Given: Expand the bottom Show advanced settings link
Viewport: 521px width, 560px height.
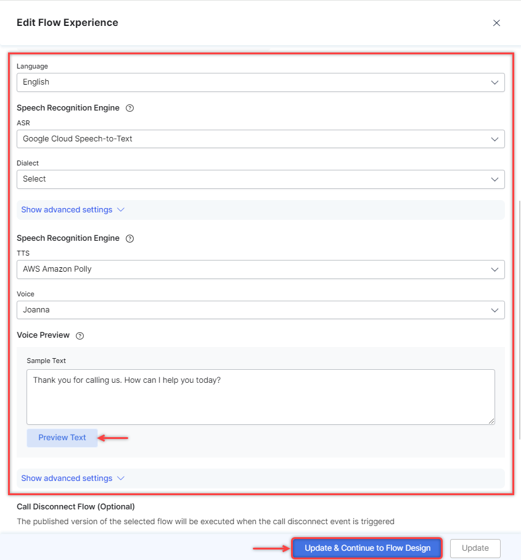Looking at the screenshot, I should click(67, 479).
